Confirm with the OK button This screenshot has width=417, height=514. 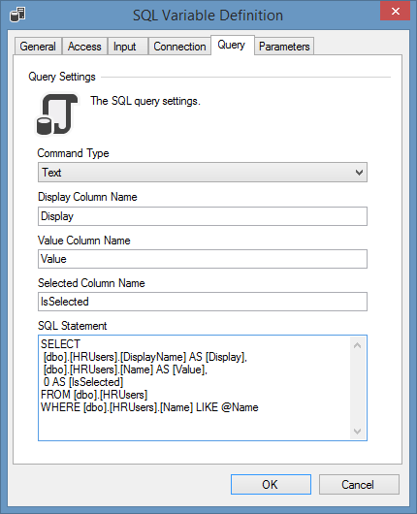pos(271,484)
